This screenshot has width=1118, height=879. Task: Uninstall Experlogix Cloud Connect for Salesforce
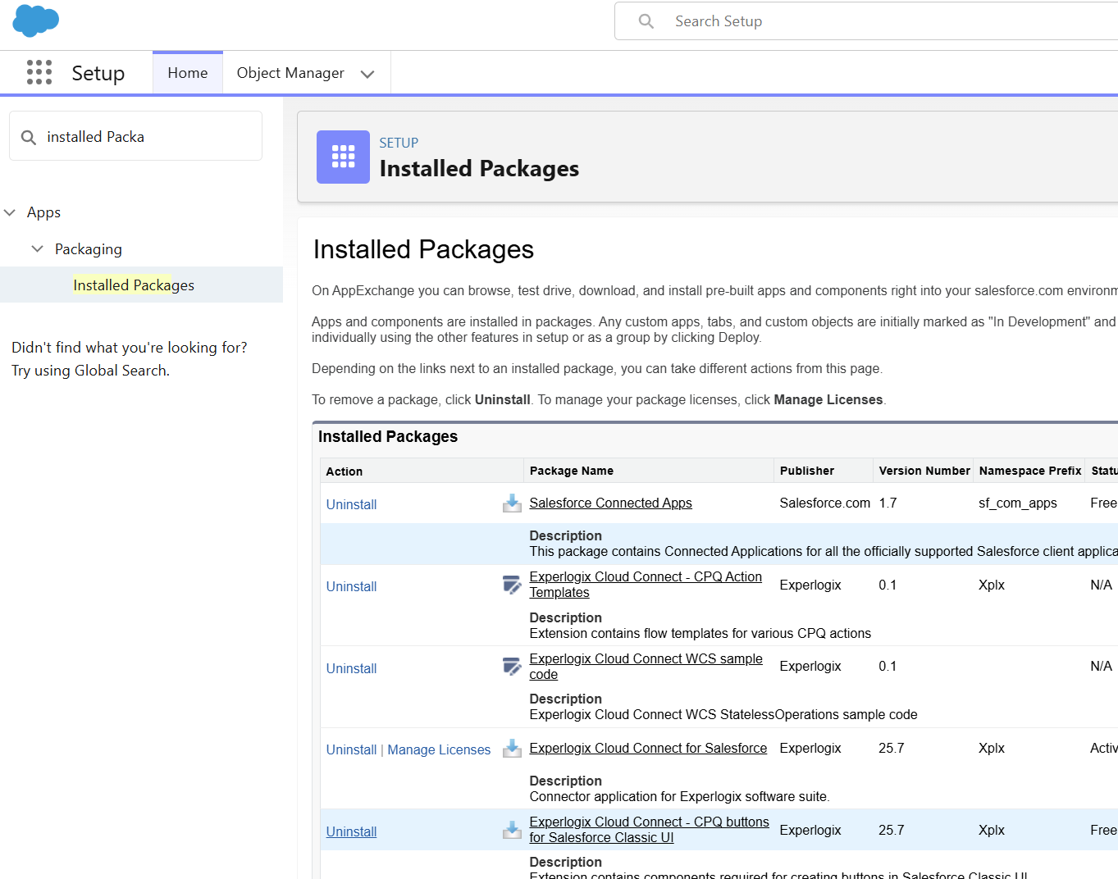coord(351,749)
